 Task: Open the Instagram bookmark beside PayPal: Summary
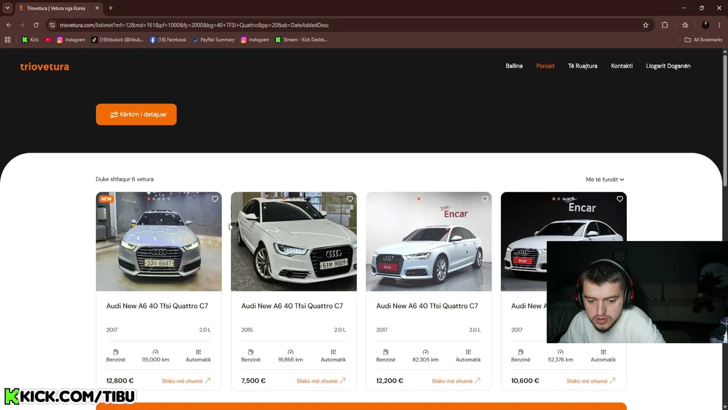[255, 40]
